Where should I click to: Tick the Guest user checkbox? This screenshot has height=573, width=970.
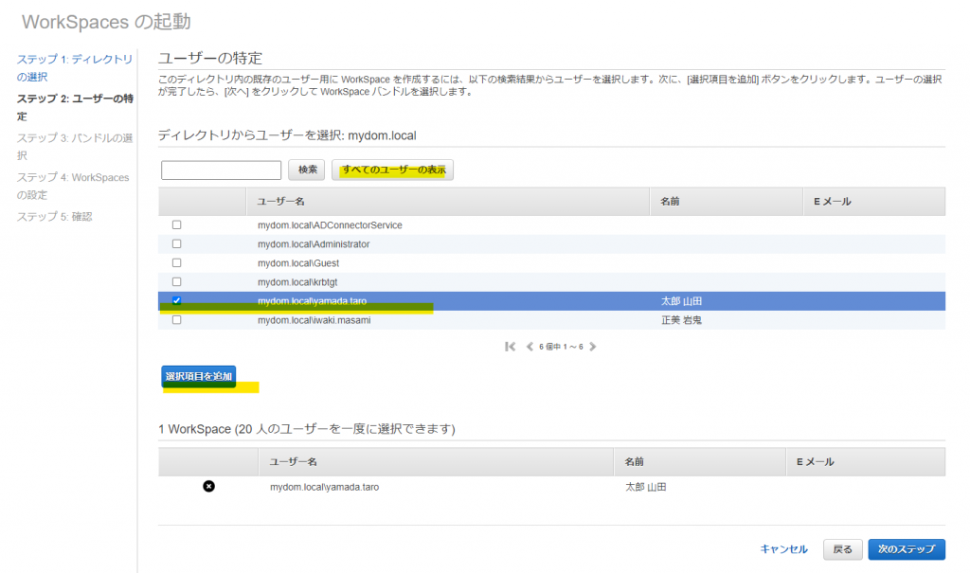[176, 263]
